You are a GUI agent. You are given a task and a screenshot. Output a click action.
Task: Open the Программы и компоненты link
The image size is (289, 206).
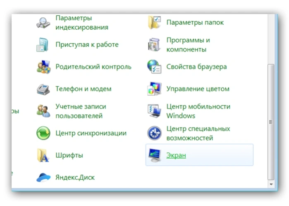pyautogui.click(x=188, y=45)
